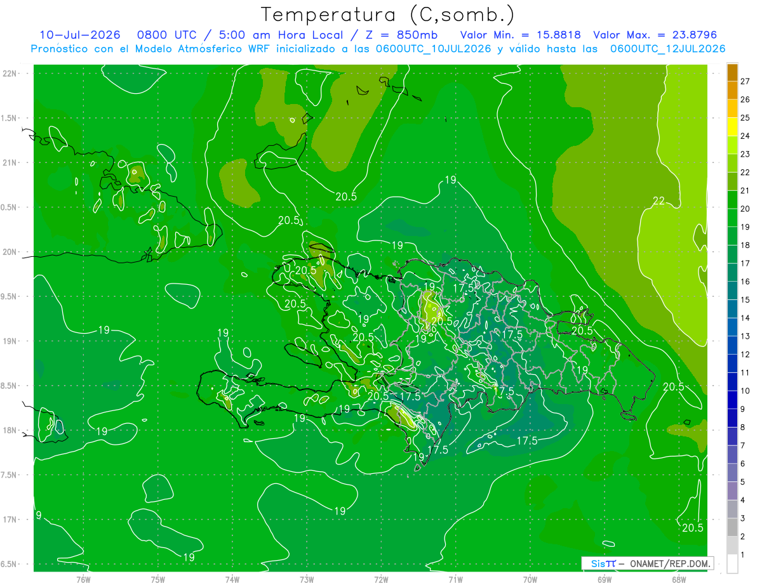Click the 'Valor Max. = 23.8796' readout
The width and height of the screenshot is (762, 588).
(655, 35)
